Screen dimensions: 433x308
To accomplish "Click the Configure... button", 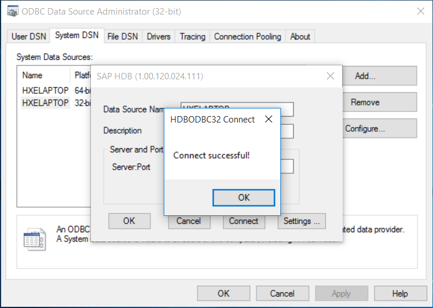I will tap(379, 128).
